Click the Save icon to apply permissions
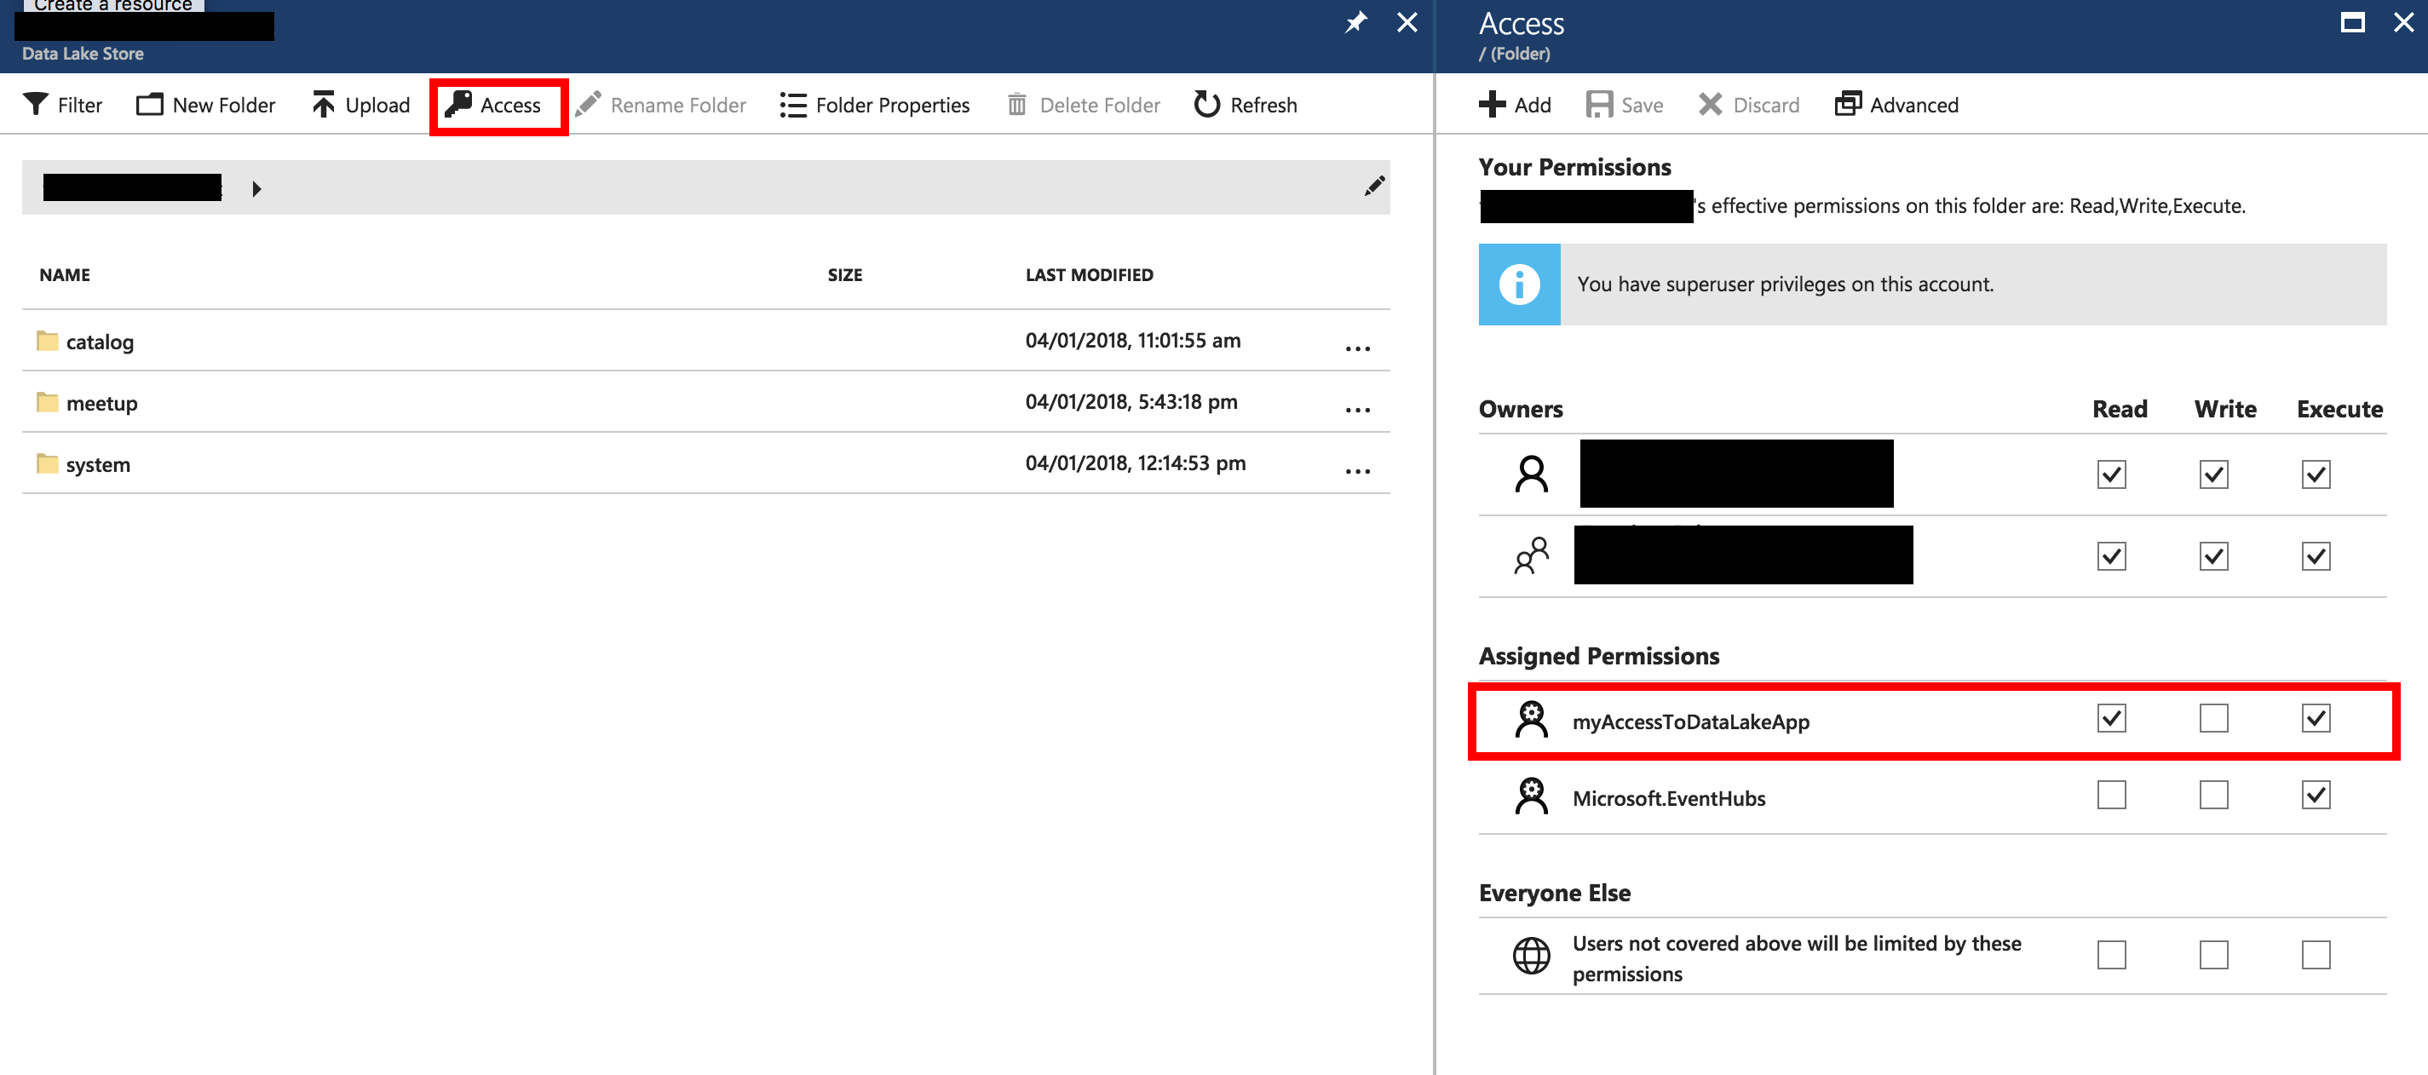The width and height of the screenshot is (2428, 1075). point(1602,105)
